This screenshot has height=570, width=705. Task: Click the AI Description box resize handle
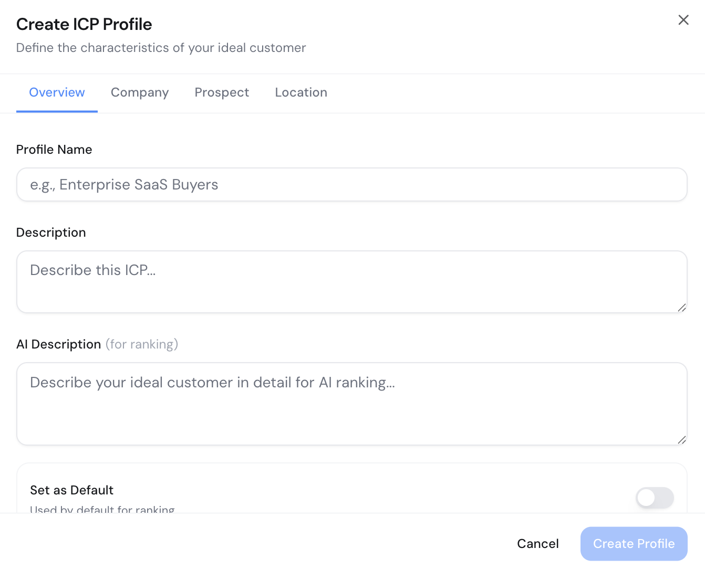681,440
